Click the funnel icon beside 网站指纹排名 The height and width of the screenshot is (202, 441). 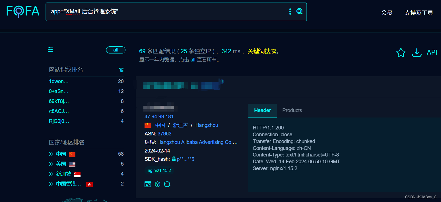pyautogui.click(x=121, y=70)
